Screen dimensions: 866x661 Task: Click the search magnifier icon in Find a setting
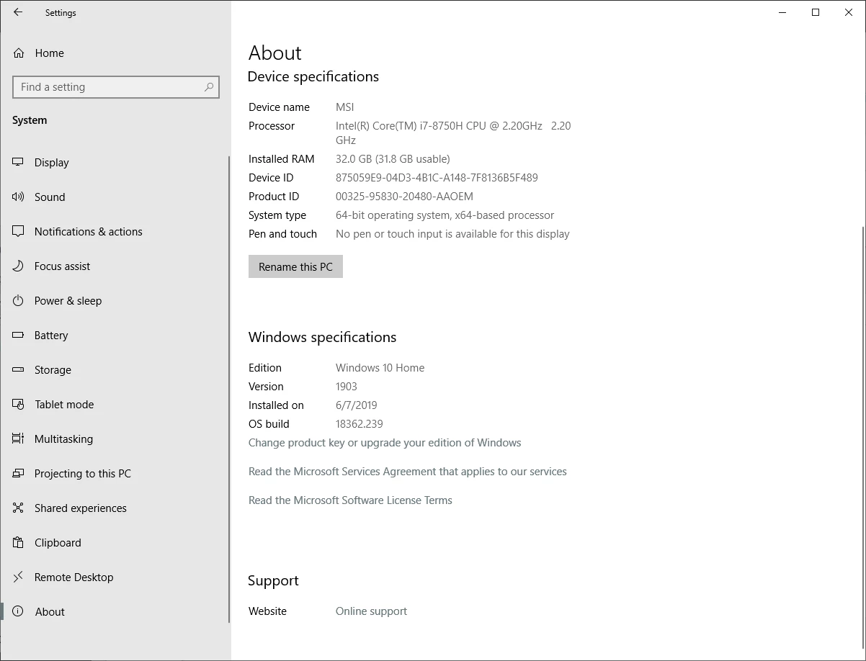tap(209, 87)
